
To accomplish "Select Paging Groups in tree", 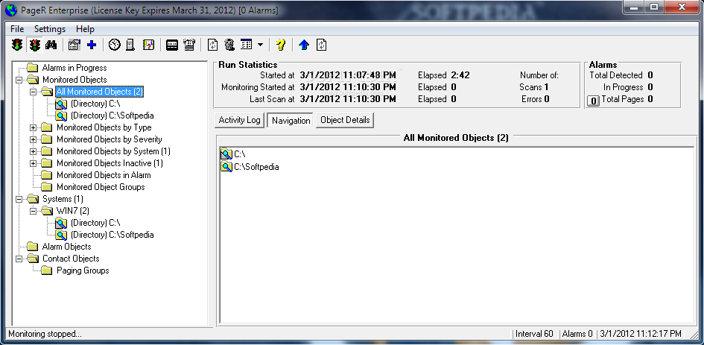I will [x=83, y=270].
